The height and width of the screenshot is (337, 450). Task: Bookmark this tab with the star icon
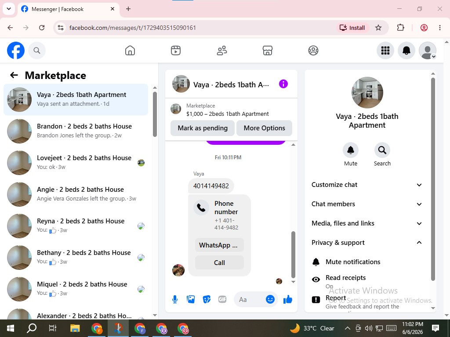(378, 28)
